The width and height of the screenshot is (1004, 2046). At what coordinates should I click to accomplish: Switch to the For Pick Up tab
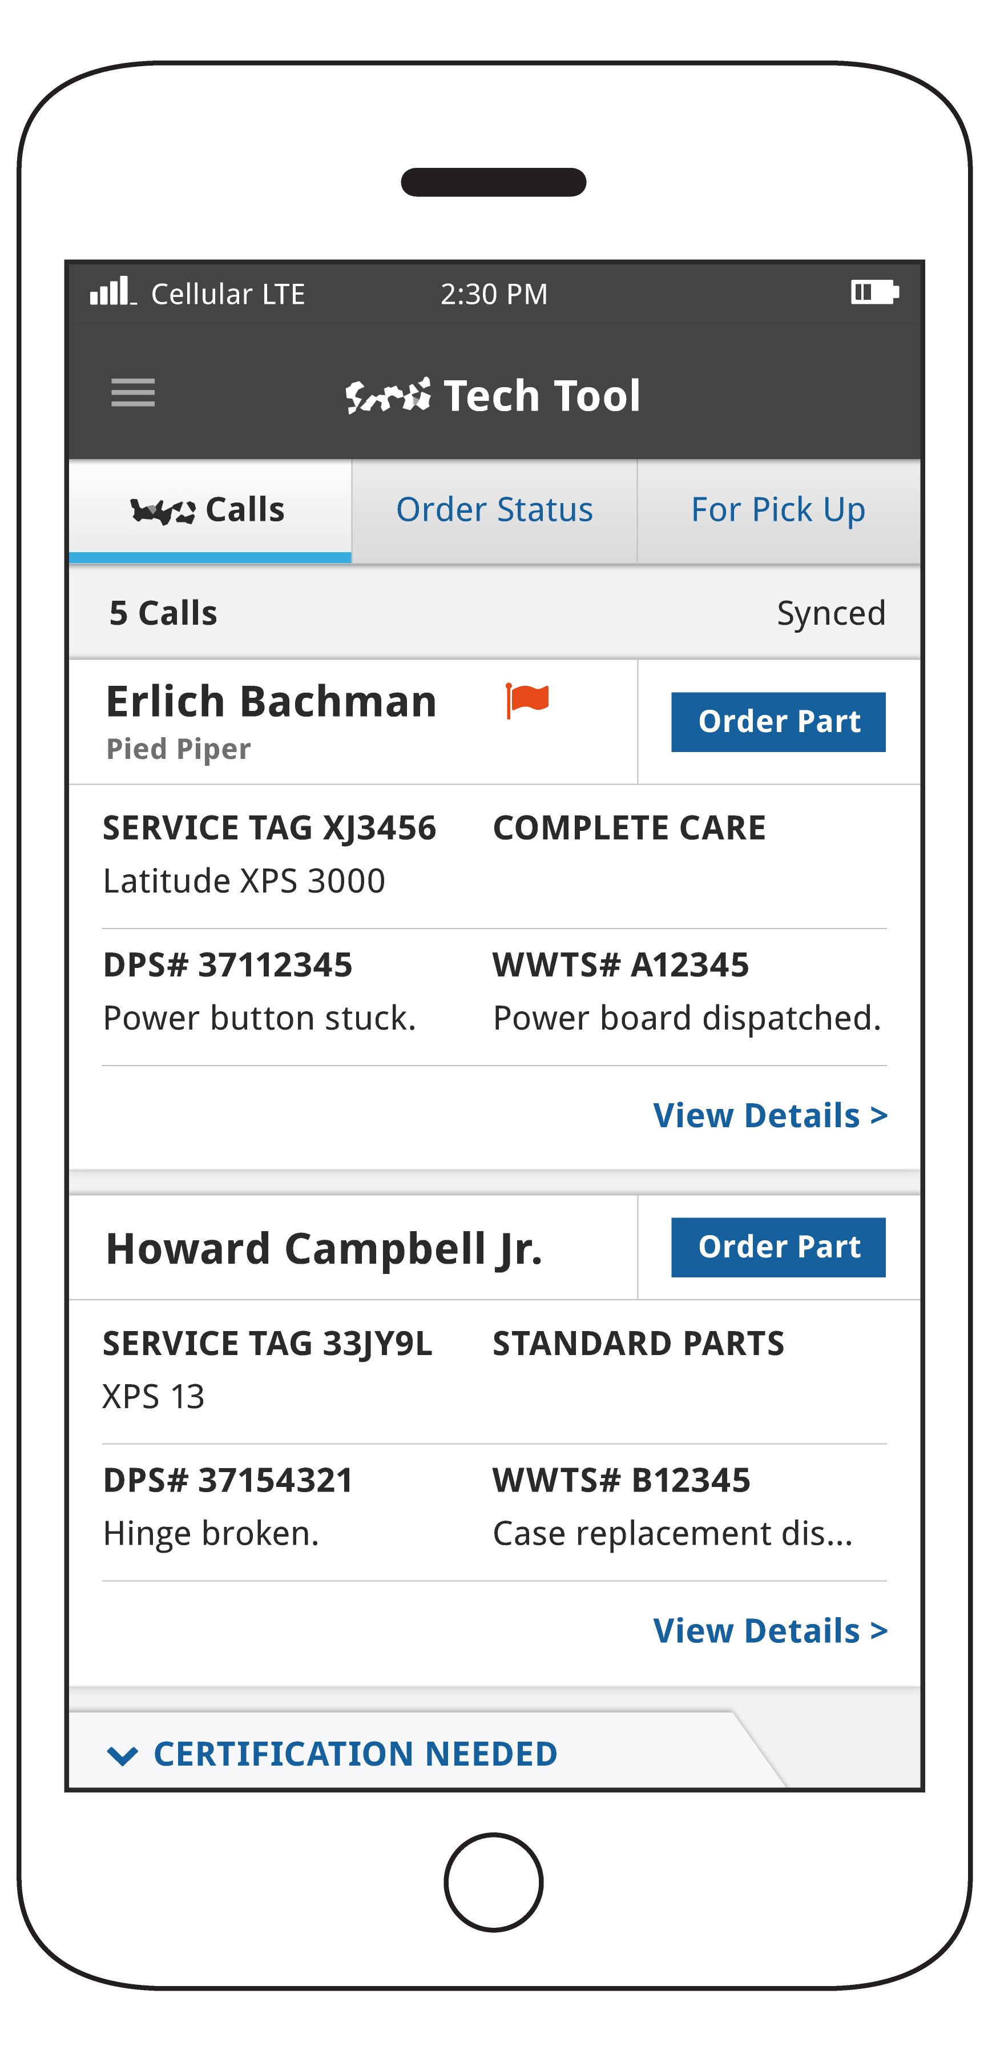click(x=779, y=511)
